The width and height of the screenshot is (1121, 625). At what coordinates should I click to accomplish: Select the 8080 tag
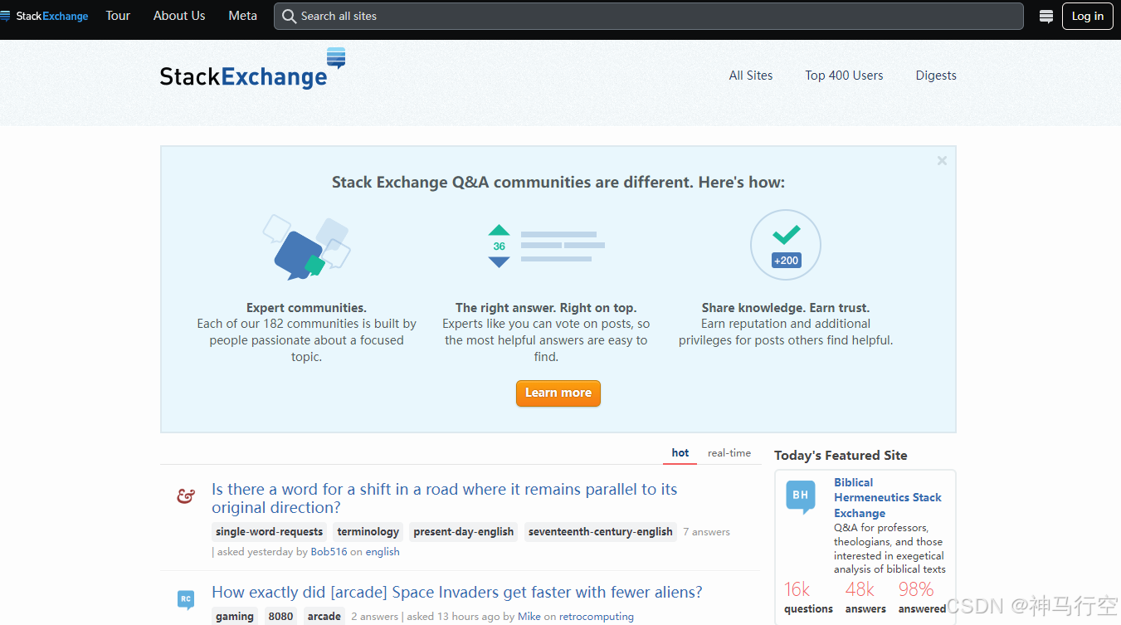[x=280, y=617]
